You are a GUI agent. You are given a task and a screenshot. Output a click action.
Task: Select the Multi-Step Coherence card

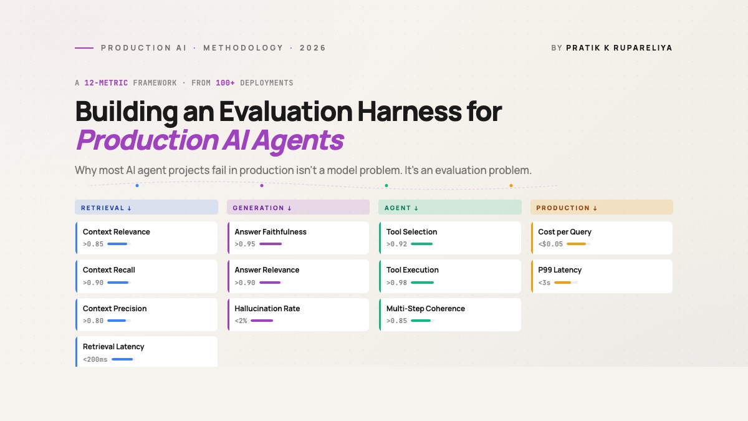[x=450, y=314]
